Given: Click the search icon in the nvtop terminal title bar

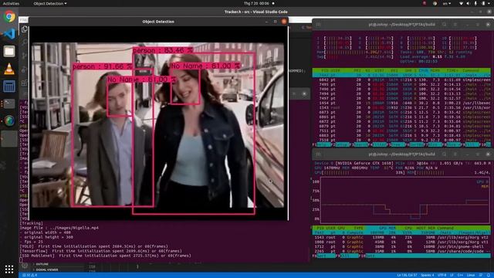Looking at the screenshot, I should click(445, 154).
